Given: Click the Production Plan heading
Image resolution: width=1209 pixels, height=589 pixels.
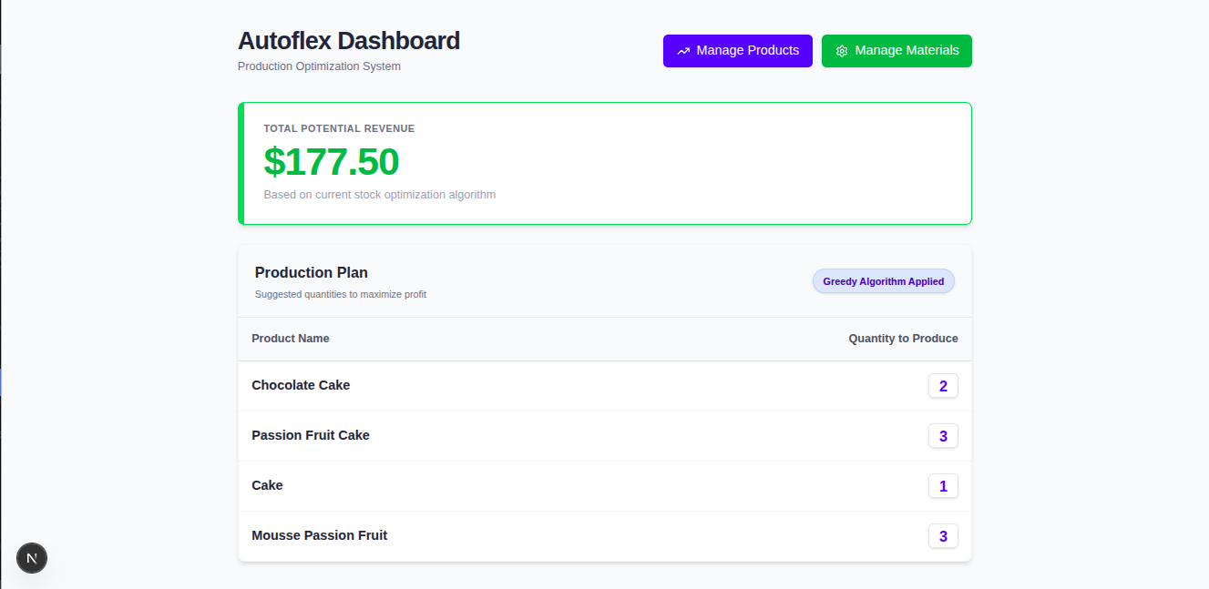Looking at the screenshot, I should 311,272.
